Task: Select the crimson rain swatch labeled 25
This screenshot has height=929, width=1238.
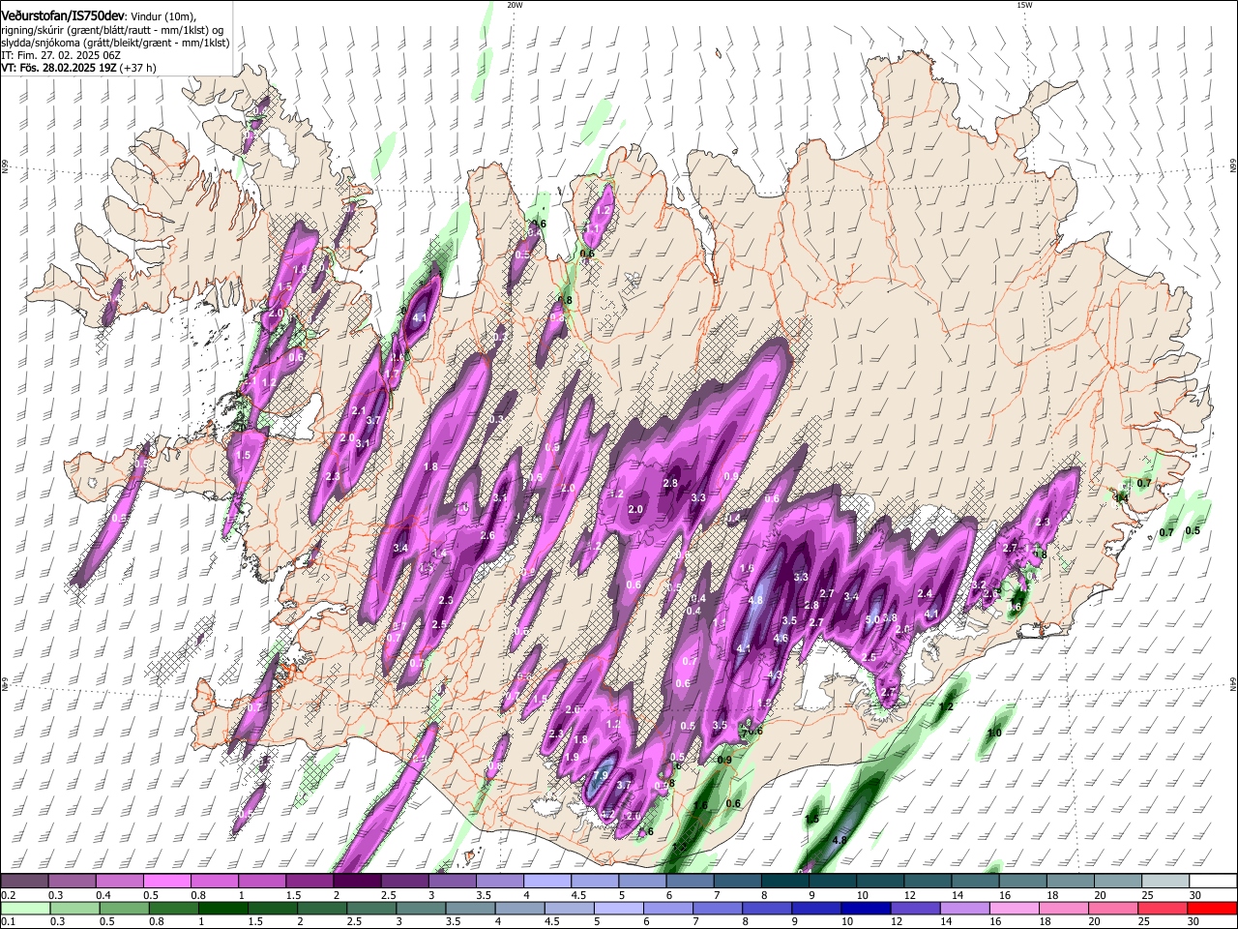Action: point(1162,908)
